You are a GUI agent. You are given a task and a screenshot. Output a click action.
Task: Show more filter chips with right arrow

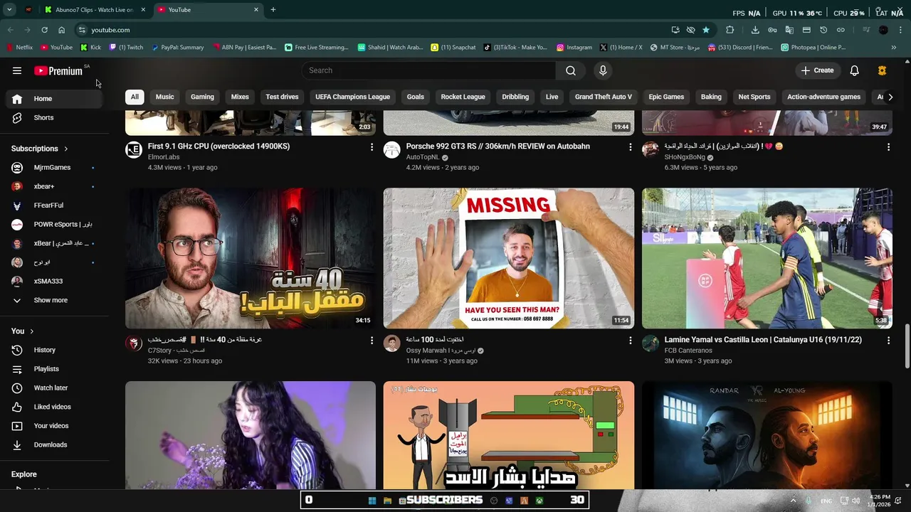pyautogui.click(x=890, y=97)
